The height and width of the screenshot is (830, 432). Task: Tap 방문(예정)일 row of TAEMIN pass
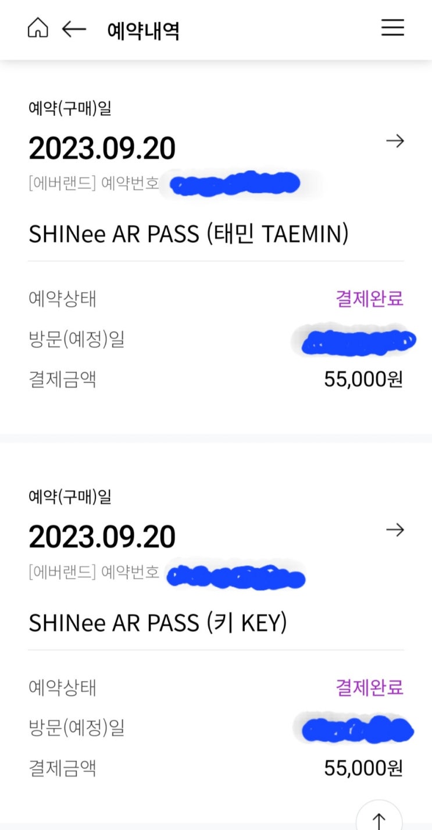[x=77, y=339]
